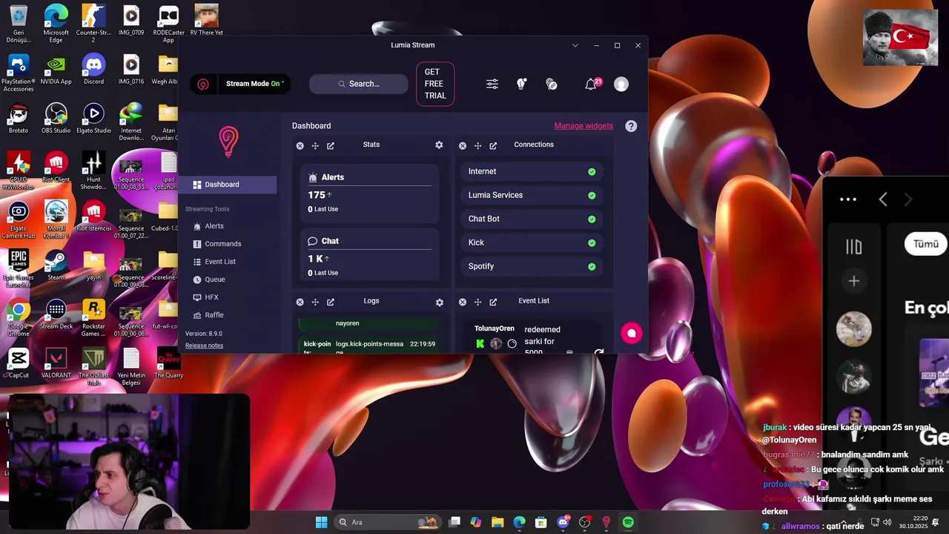Click move handle on Event List widget
Viewport: 949px width, 534px height.
[x=477, y=302]
